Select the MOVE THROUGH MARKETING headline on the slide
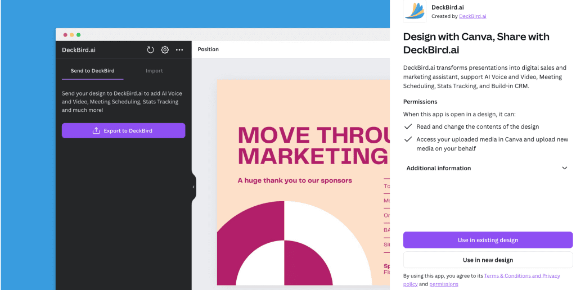This screenshot has height=290, width=576. pyautogui.click(x=314, y=146)
